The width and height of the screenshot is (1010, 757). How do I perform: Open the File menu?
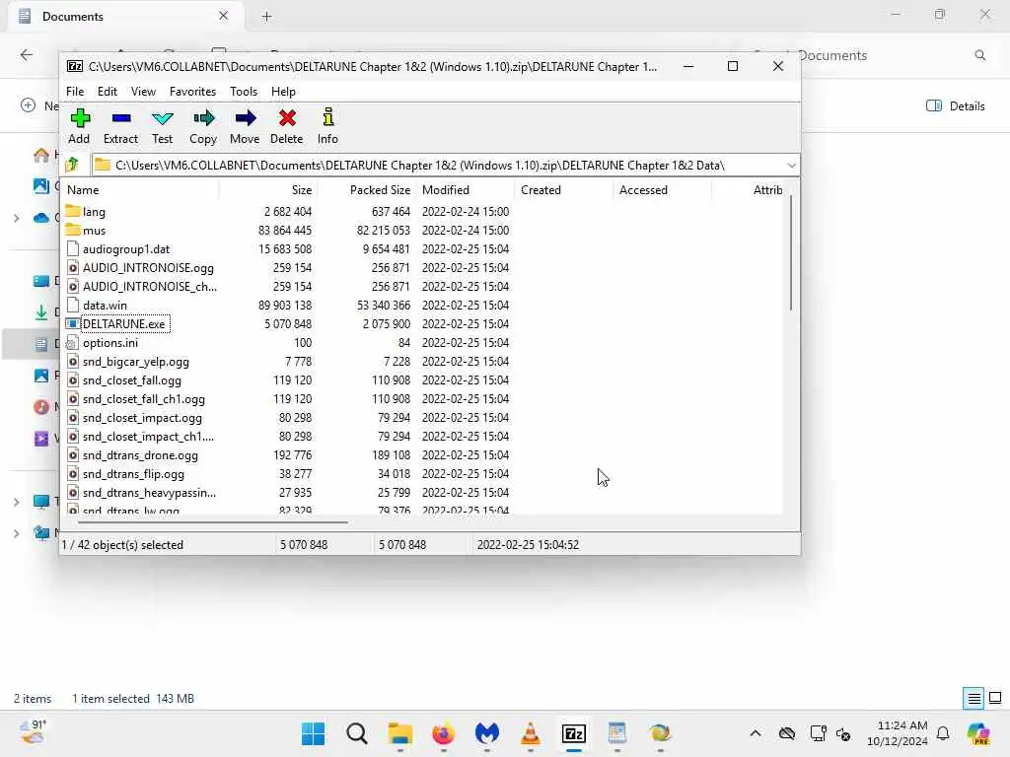click(75, 92)
